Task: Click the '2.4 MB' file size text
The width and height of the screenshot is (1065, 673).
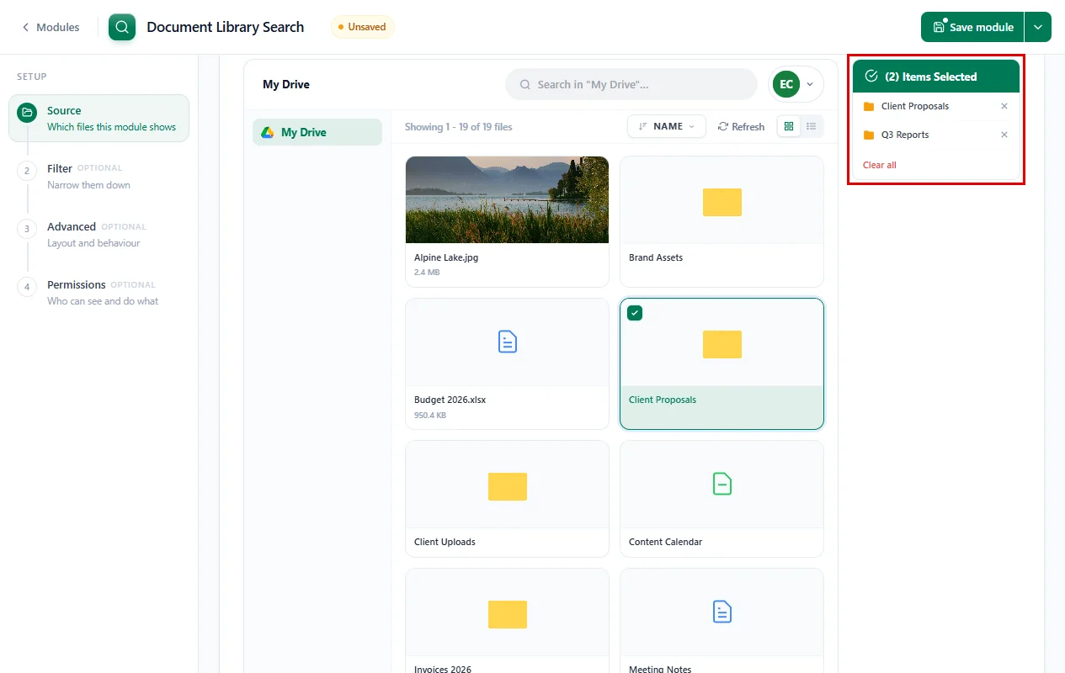Action: coord(427,273)
